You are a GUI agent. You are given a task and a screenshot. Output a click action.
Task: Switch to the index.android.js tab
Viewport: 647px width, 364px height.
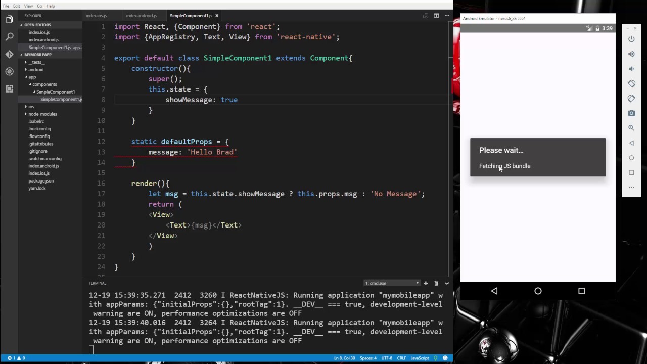(x=141, y=16)
